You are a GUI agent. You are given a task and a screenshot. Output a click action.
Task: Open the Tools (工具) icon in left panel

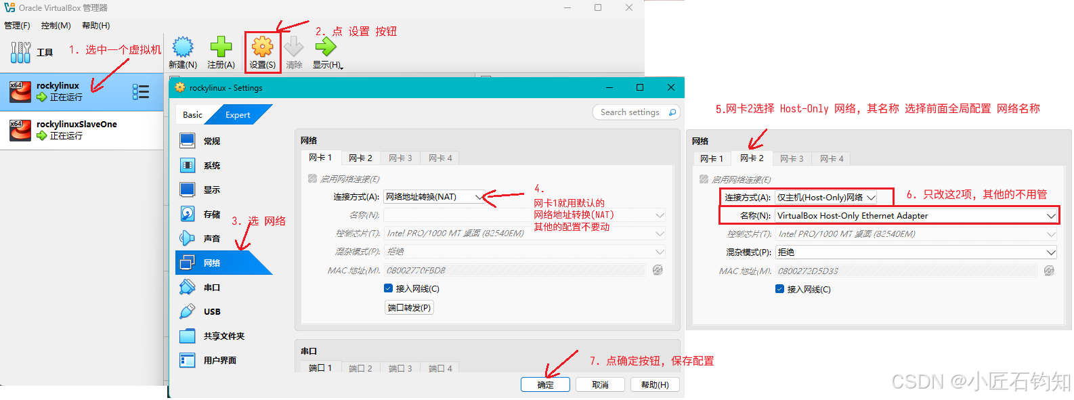coord(20,52)
